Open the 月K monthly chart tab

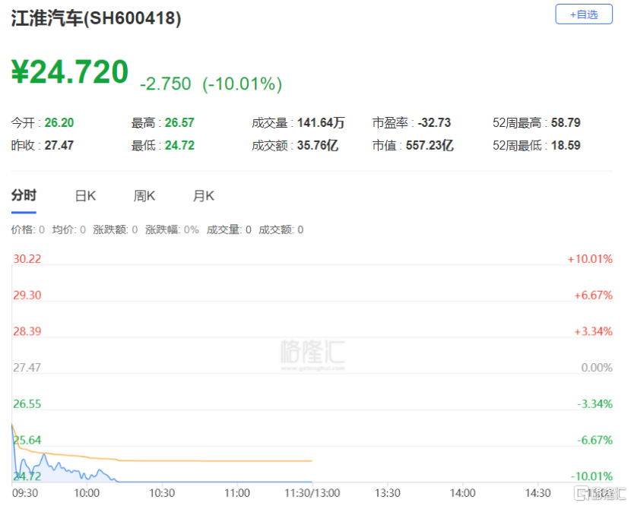point(203,196)
